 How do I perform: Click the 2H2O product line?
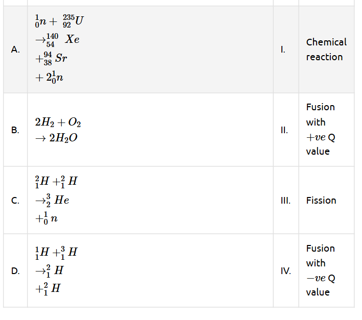coord(57,138)
